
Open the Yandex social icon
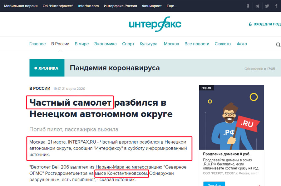pos(248,6)
